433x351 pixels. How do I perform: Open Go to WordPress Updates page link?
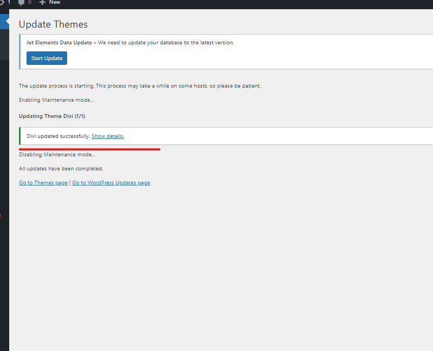(111, 183)
